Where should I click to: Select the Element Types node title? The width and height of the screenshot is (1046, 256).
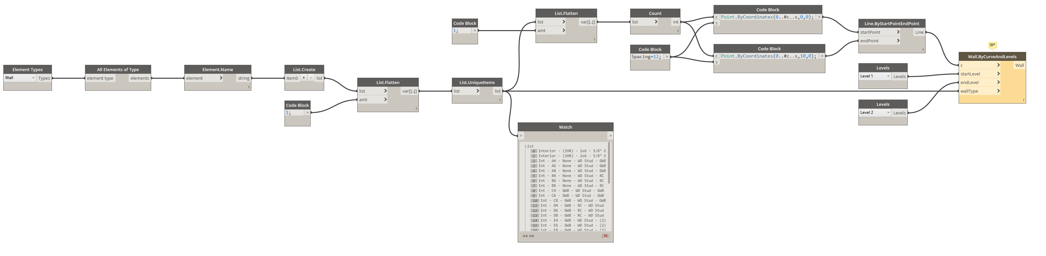point(27,69)
